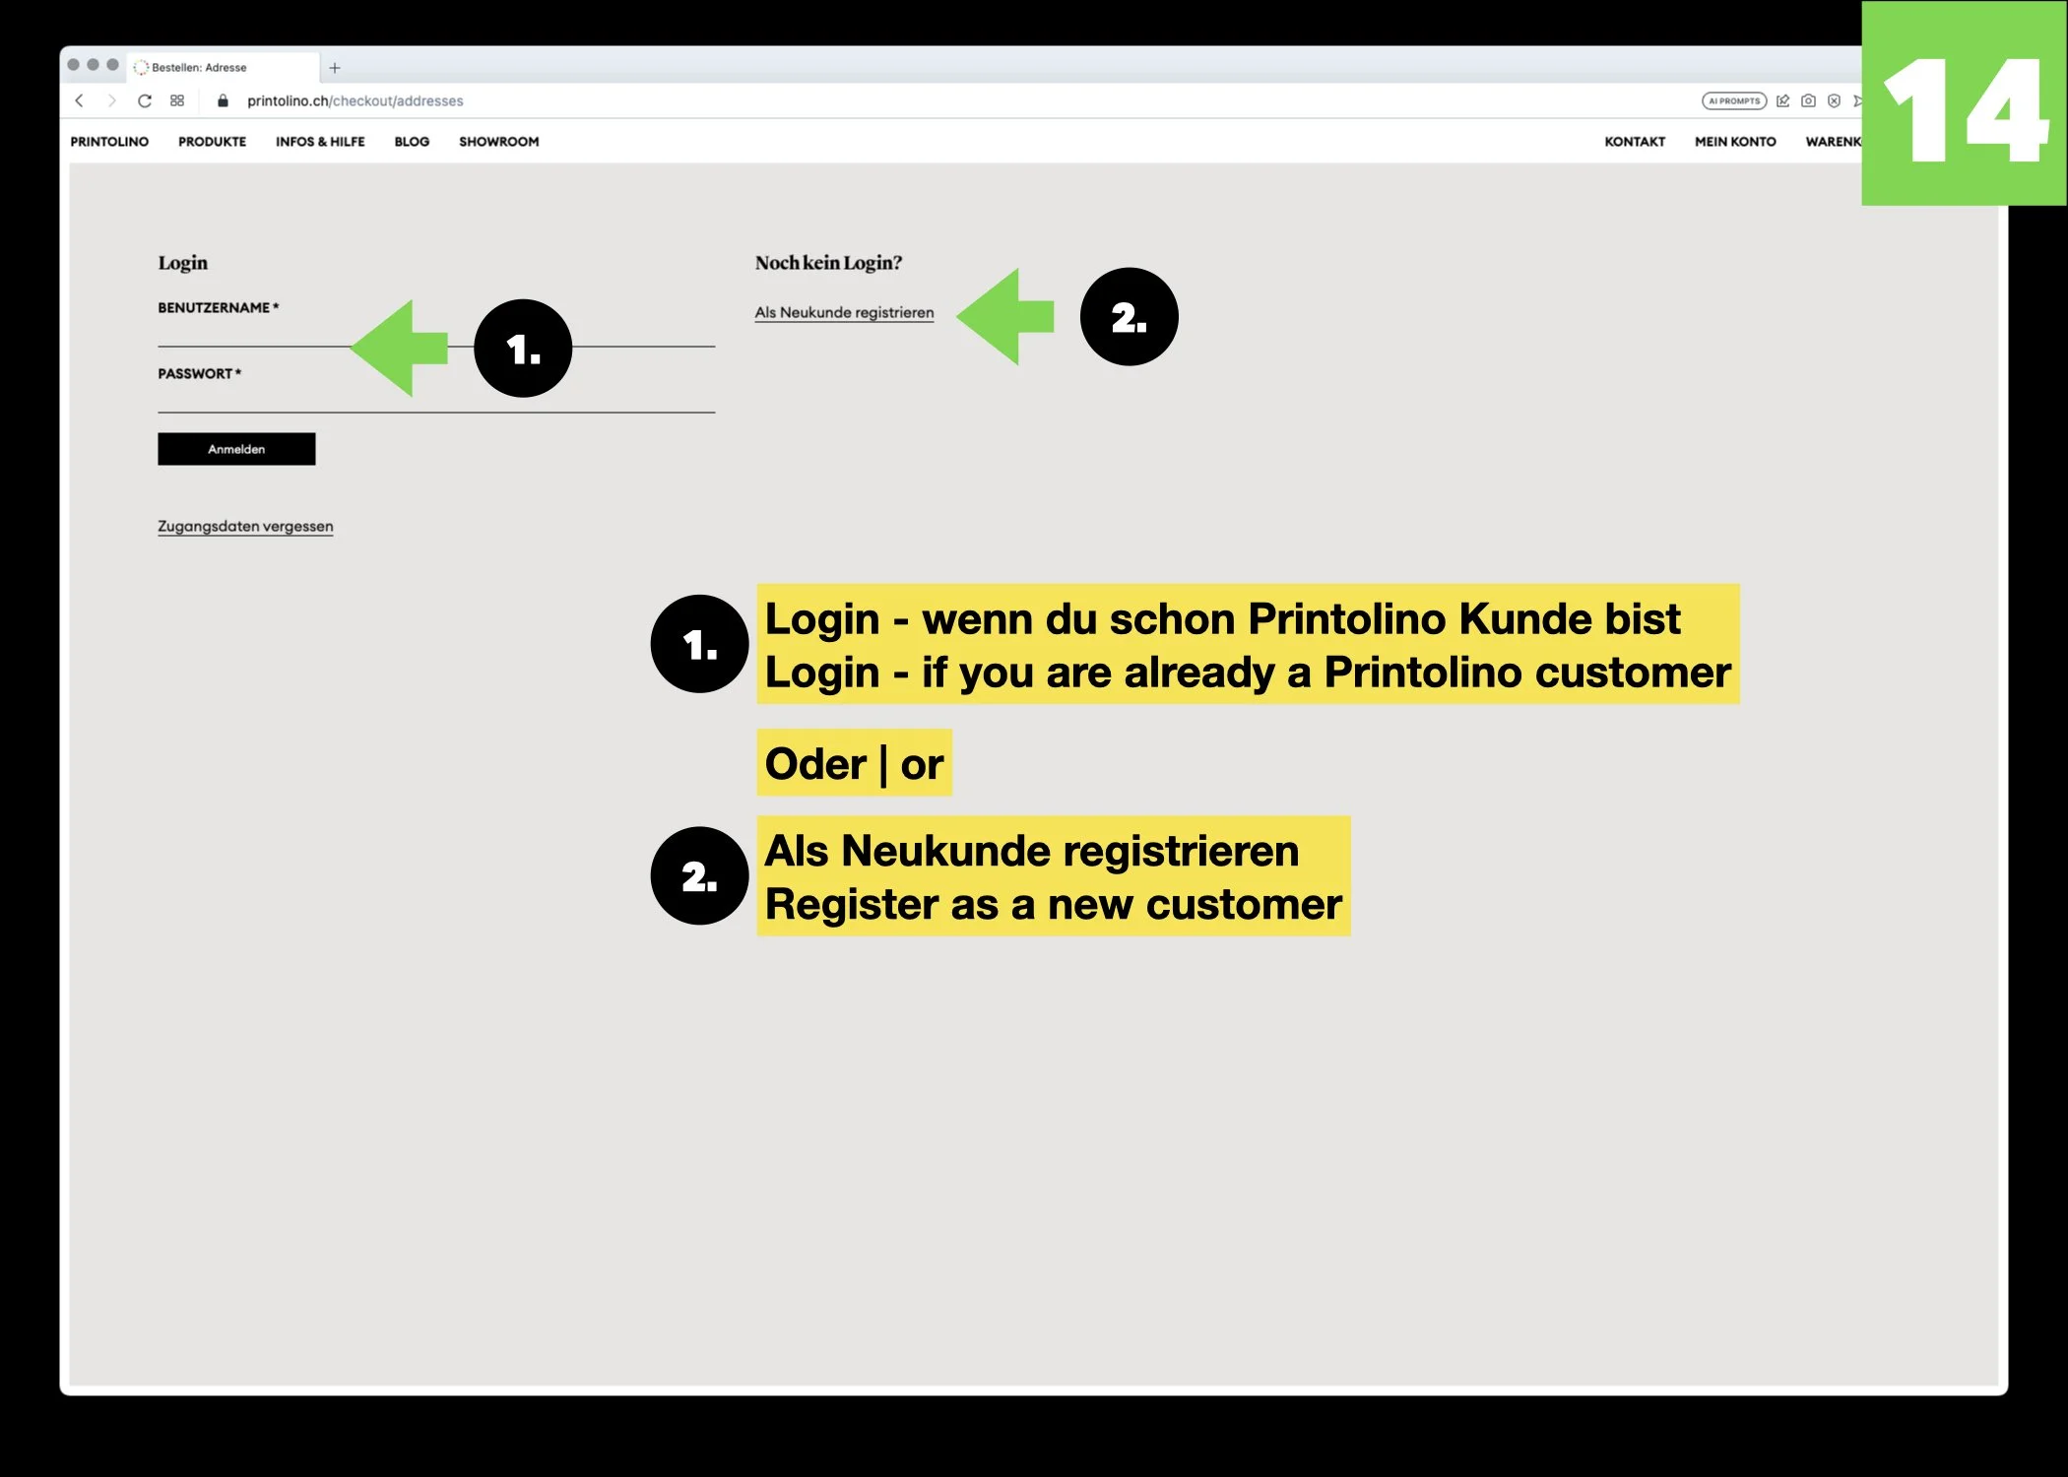Click the AI PROMPTS pill button
The image size is (2068, 1477).
1733,100
